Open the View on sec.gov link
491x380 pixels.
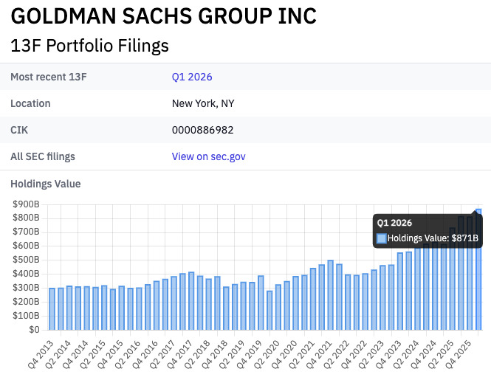[x=208, y=156]
